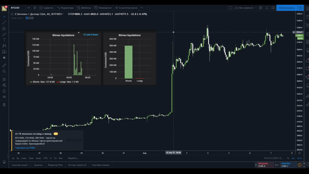Click the trash remove drawings icon
The height and width of the screenshot is (174, 309).
4,105
